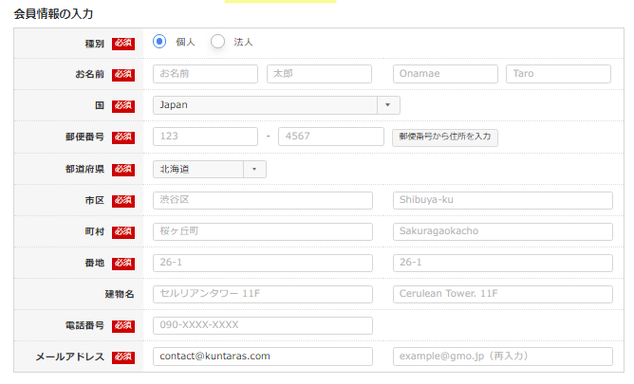The width and height of the screenshot is (634, 384).
Task: Focus the Shibuya-ku city field
Action: point(502,200)
